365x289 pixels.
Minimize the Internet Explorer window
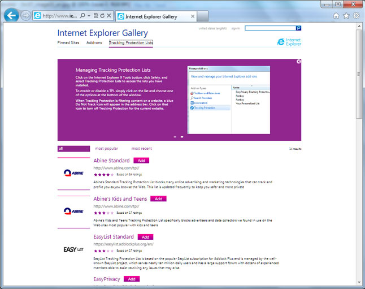[x=327, y=5]
